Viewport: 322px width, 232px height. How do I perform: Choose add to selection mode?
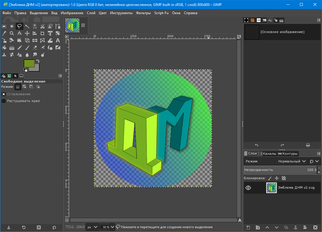click(24, 87)
